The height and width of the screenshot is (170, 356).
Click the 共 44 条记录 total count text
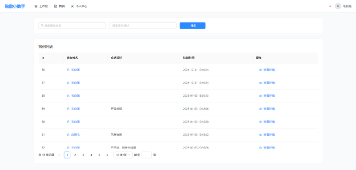46,155
